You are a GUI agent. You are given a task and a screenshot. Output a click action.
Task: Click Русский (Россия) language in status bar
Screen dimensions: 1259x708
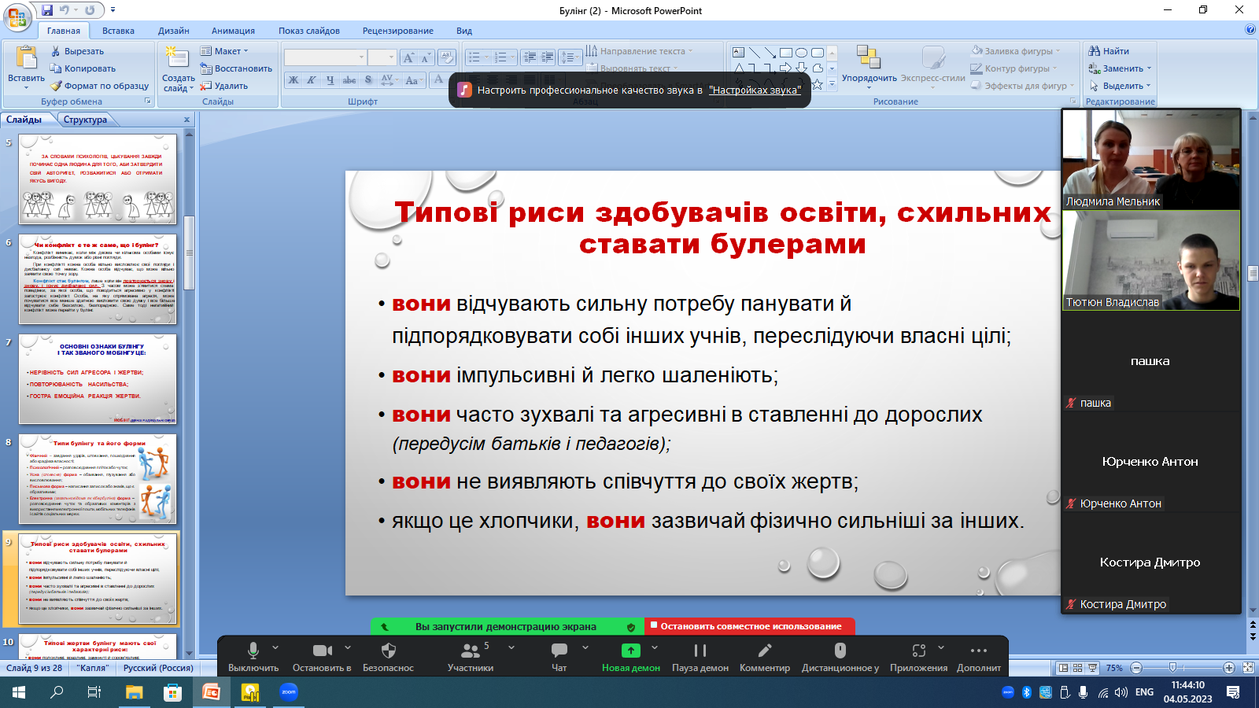tap(158, 668)
